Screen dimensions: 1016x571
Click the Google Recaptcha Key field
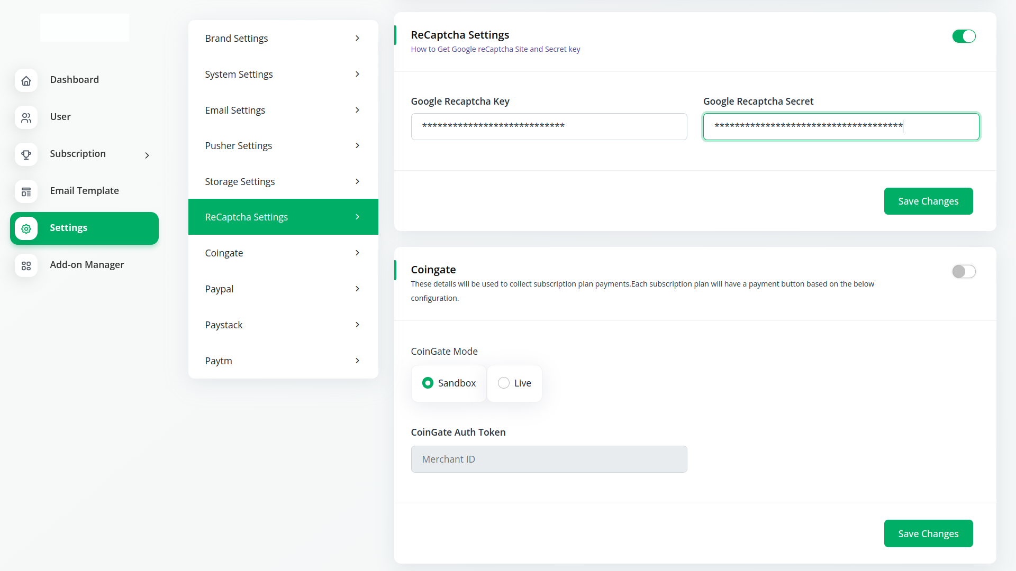coord(549,126)
